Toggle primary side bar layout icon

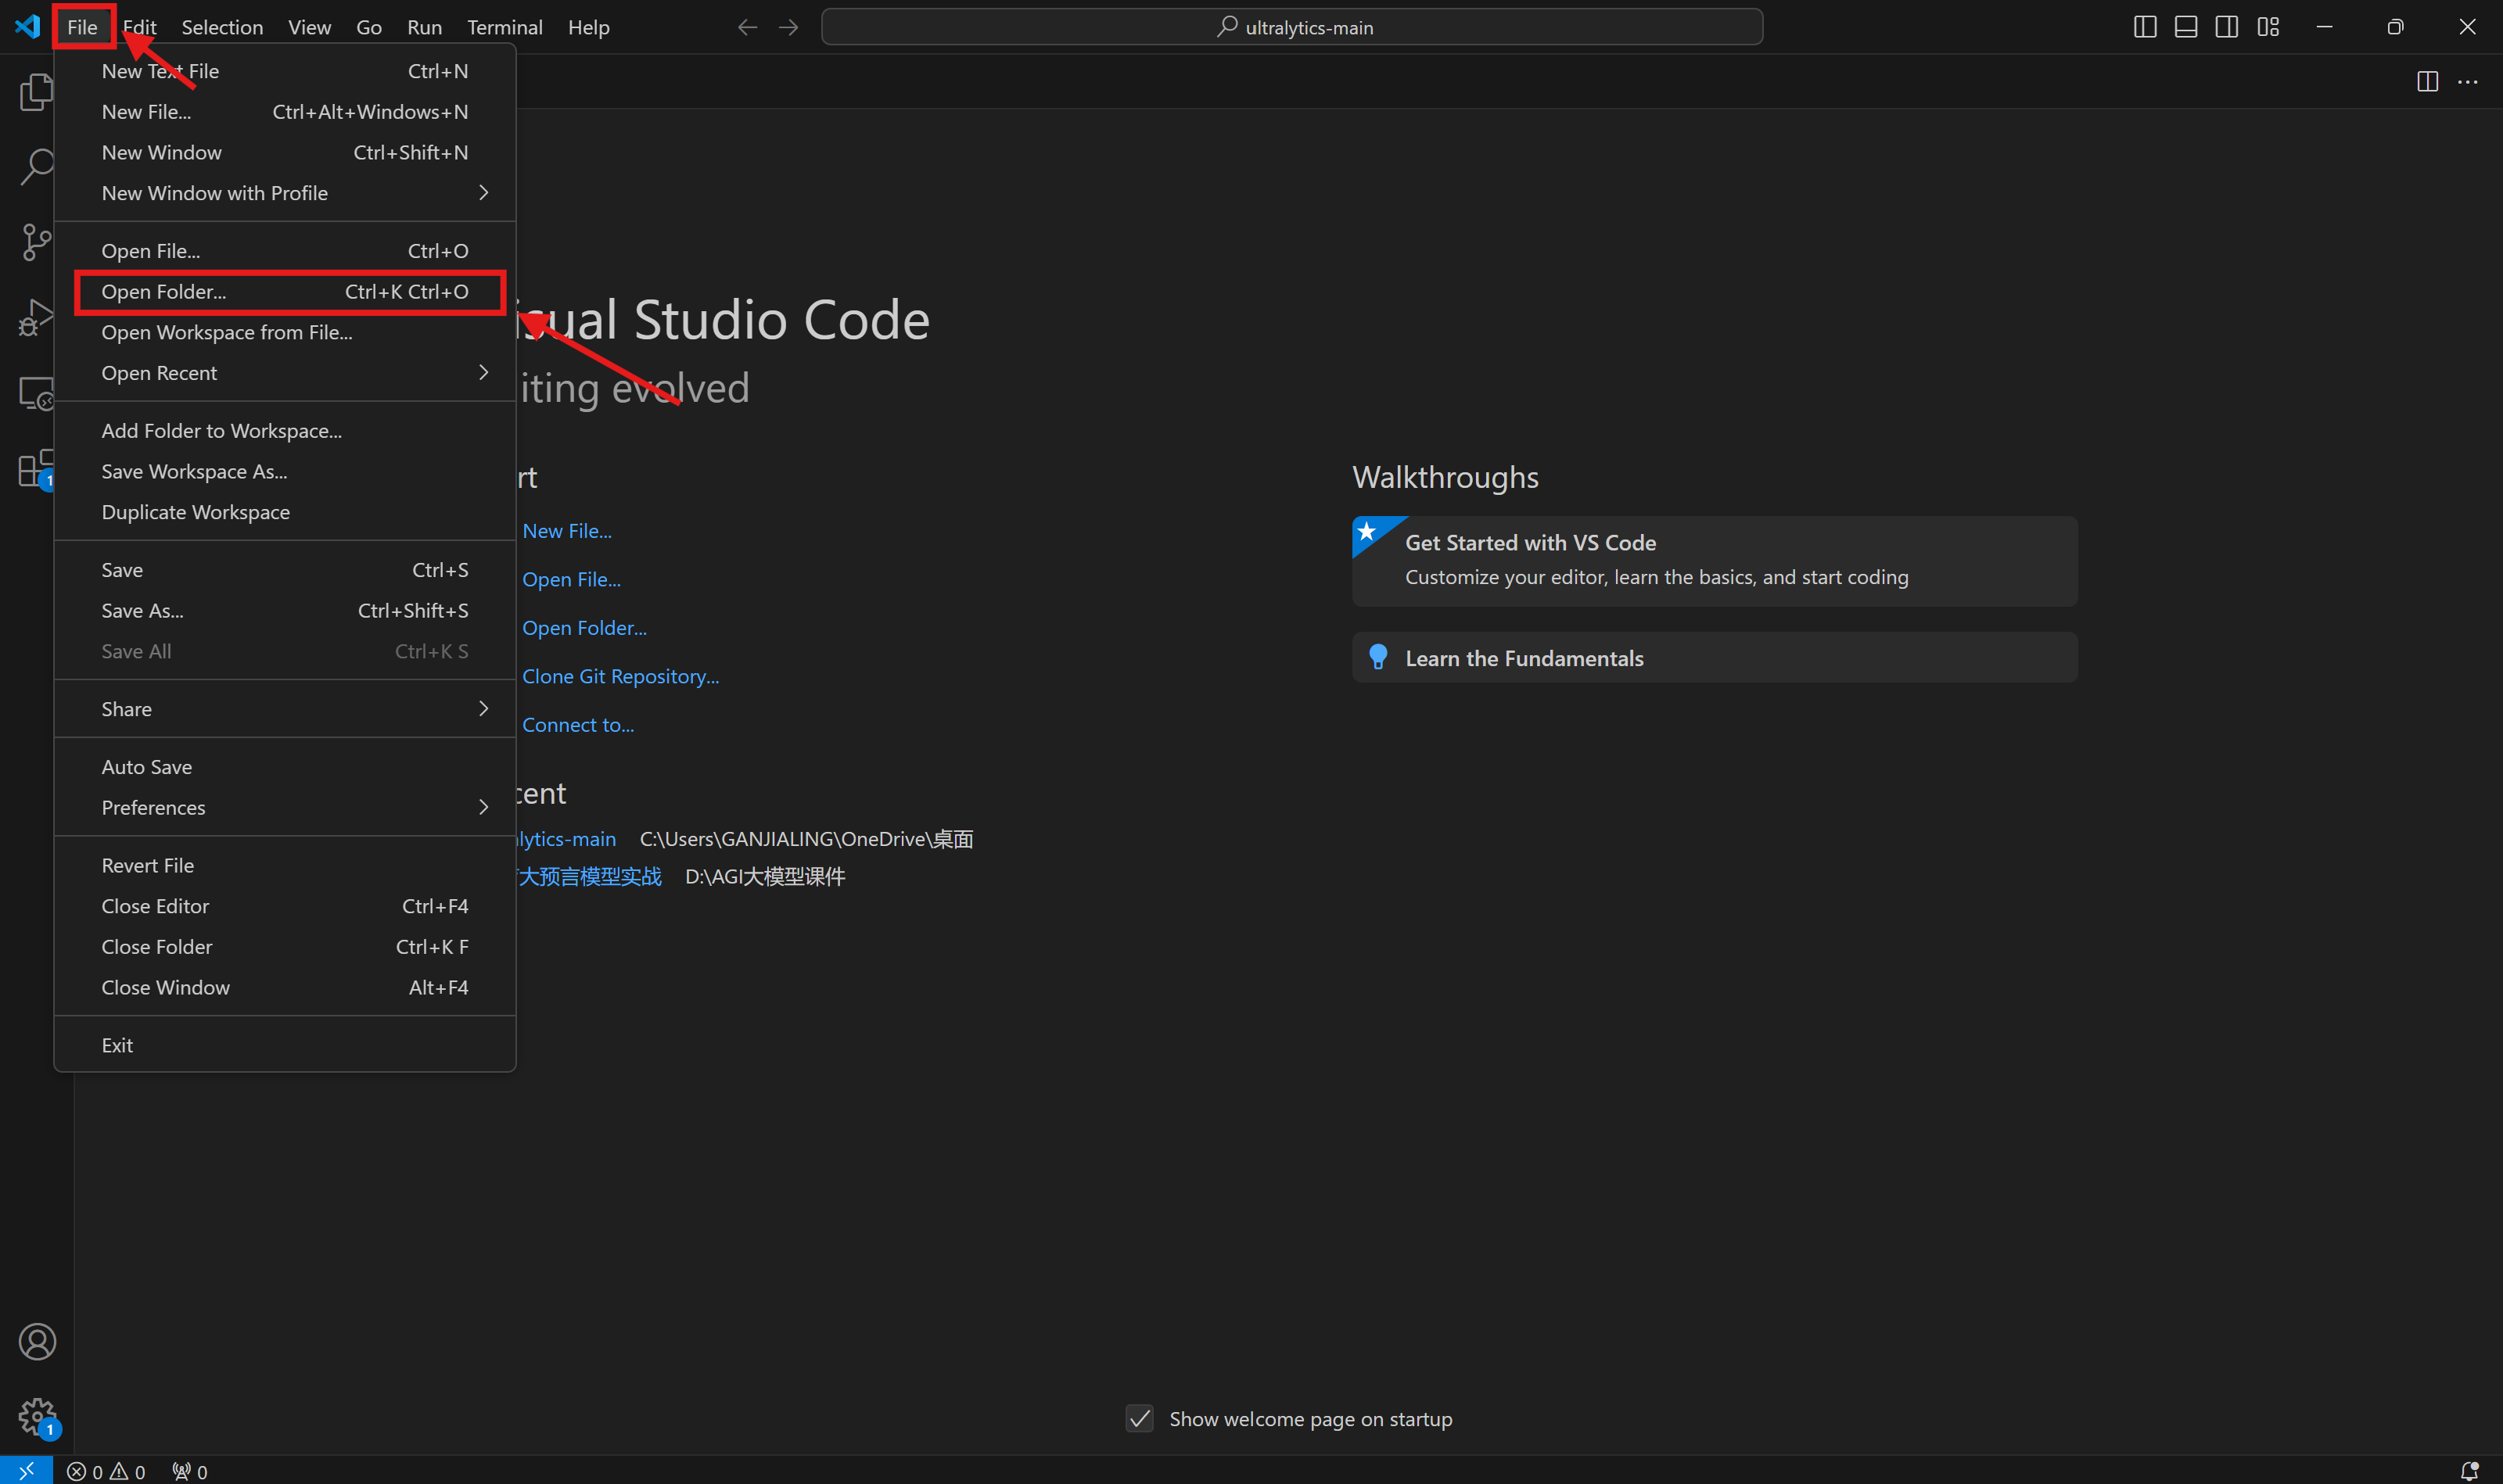[2145, 27]
